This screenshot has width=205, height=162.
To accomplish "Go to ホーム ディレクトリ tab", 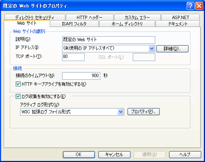I will click(x=127, y=24).
